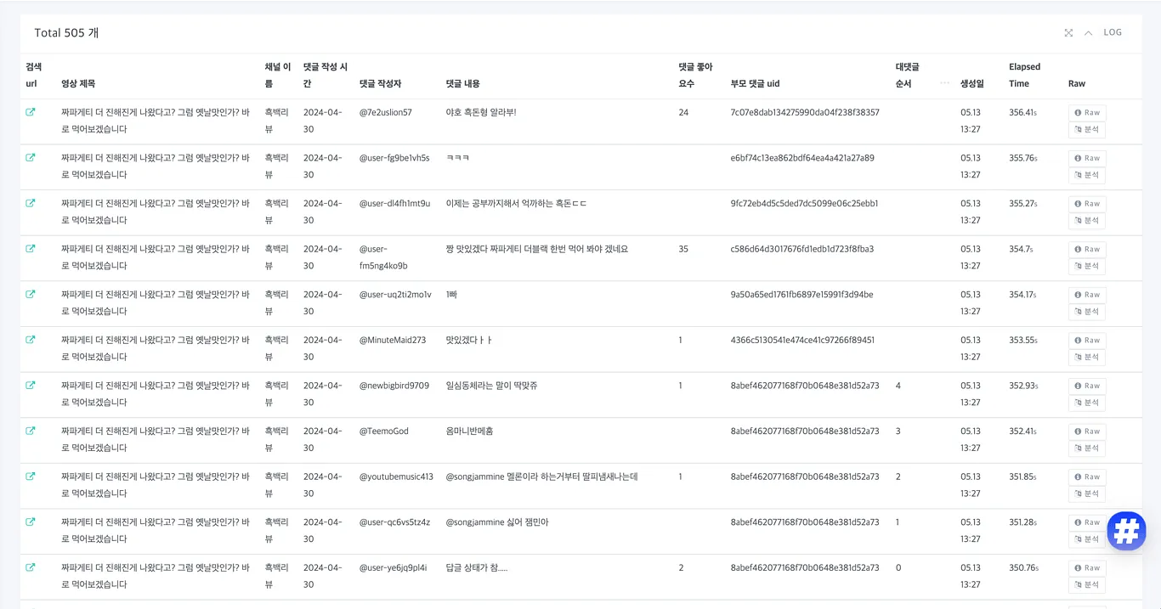1161x609 pixels.
Task: Open external link for @newbigbird9709 comment row
Action: (31, 386)
